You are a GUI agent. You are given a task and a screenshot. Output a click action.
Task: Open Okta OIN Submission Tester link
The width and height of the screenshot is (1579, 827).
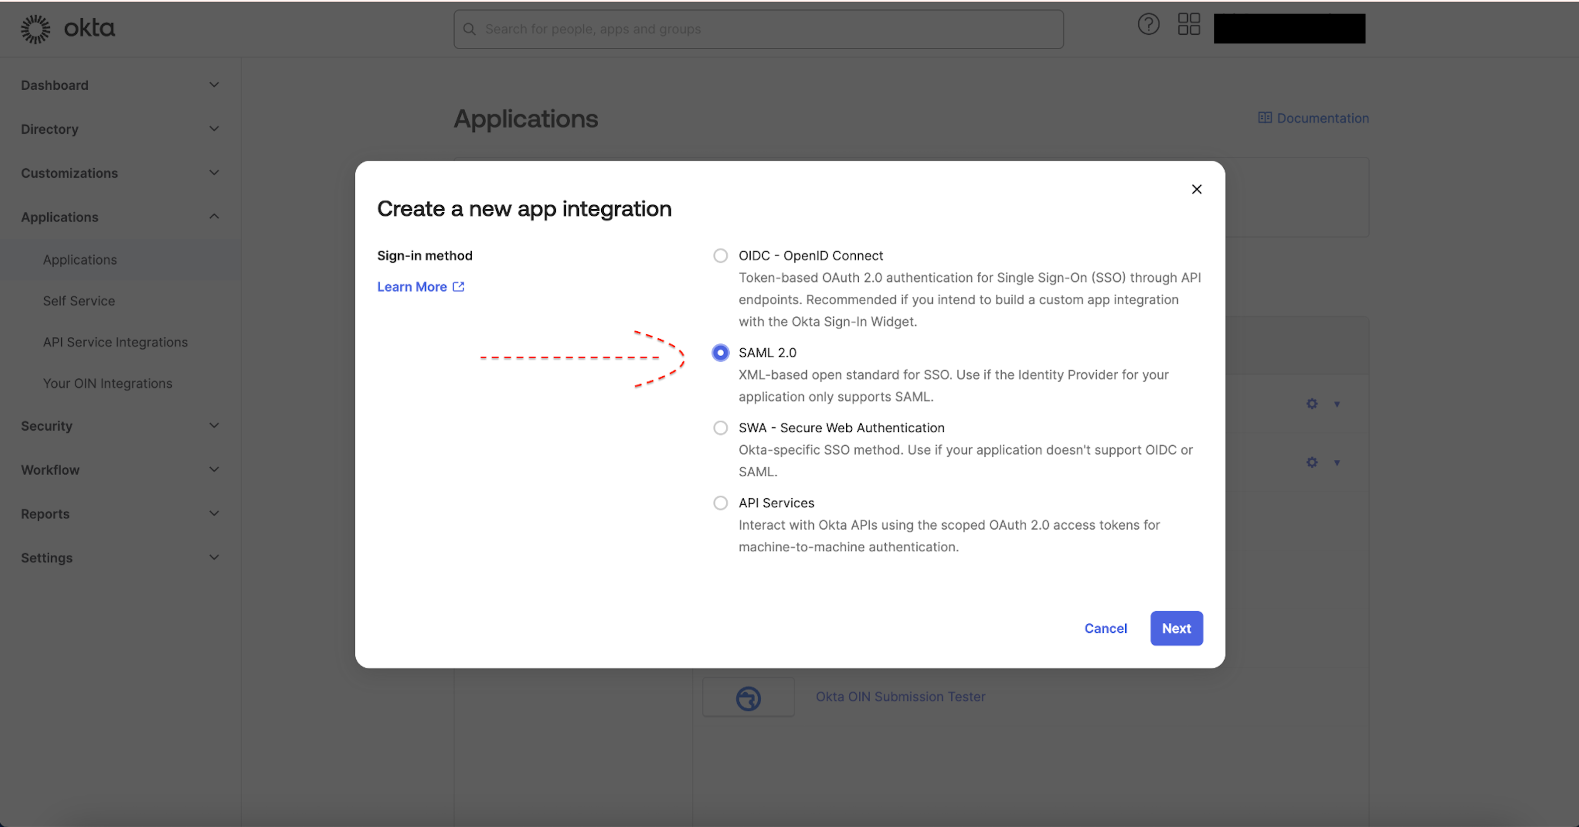(901, 696)
